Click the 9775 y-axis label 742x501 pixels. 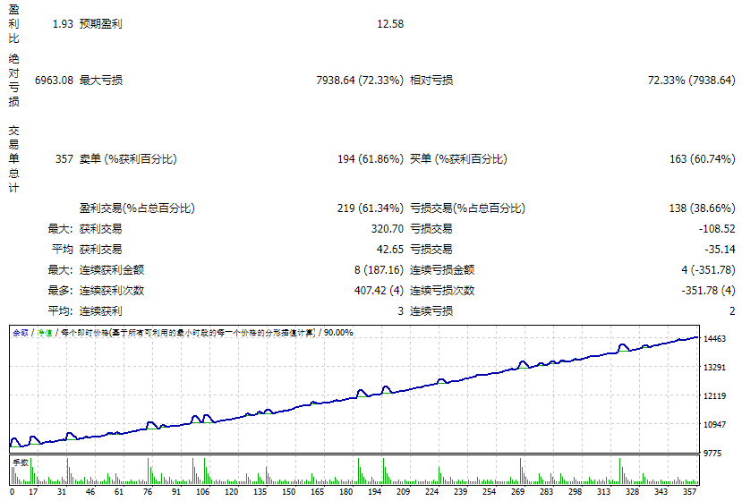[712, 454]
